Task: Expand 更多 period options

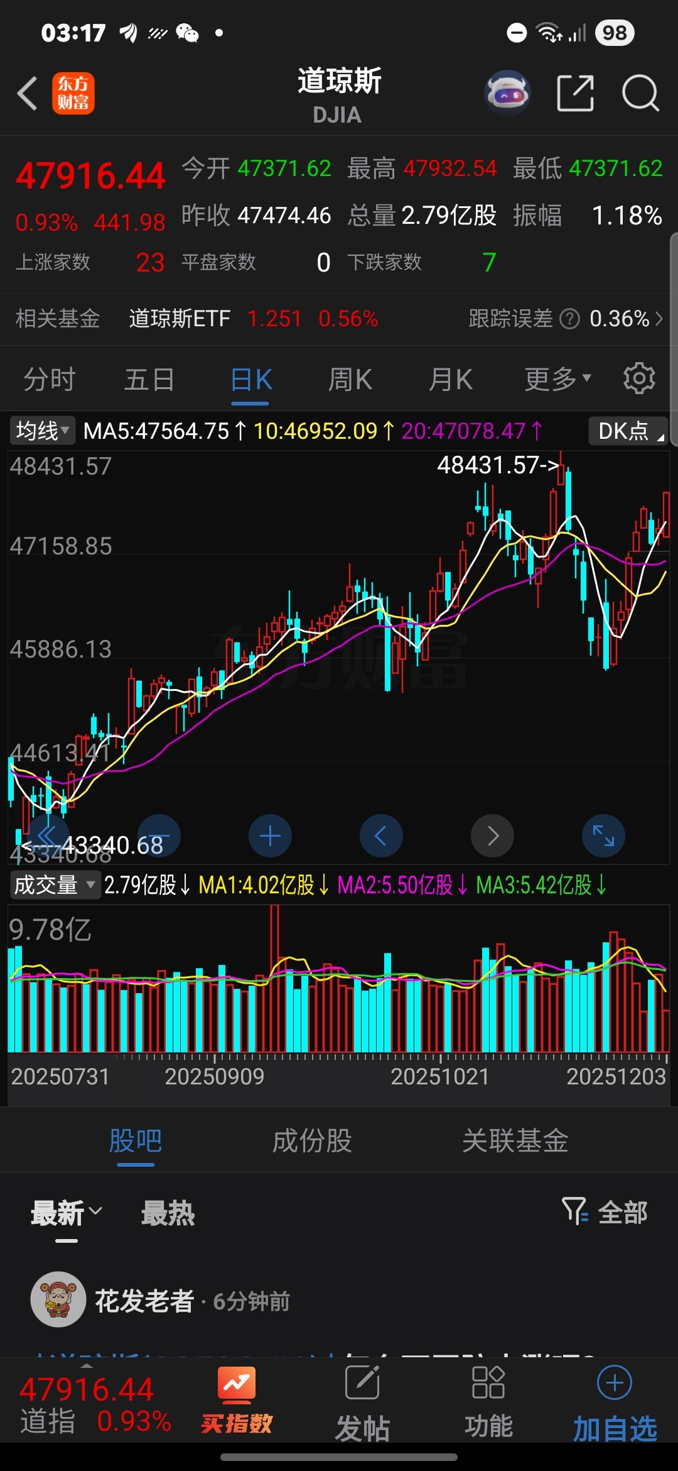Action: tap(558, 378)
